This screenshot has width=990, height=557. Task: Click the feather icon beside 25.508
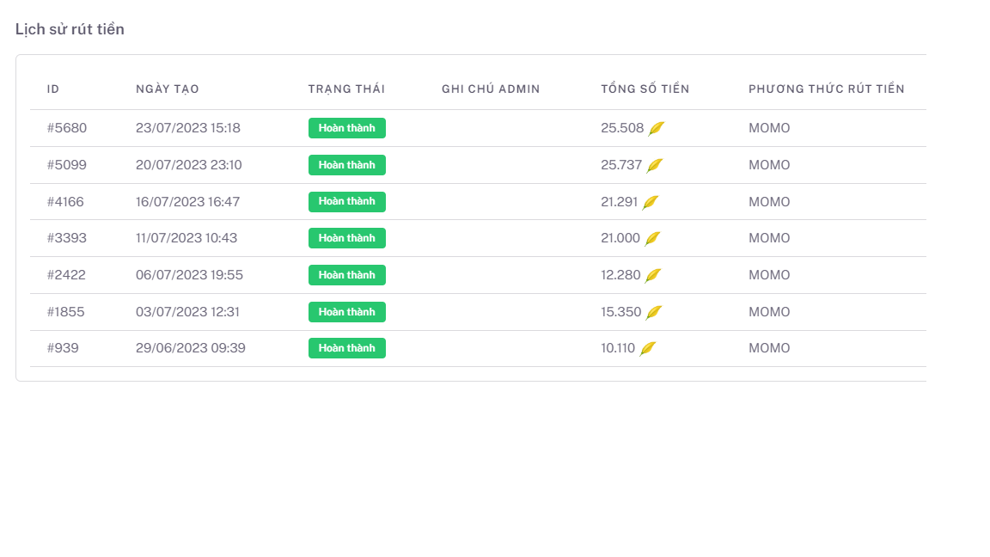tap(657, 128)
